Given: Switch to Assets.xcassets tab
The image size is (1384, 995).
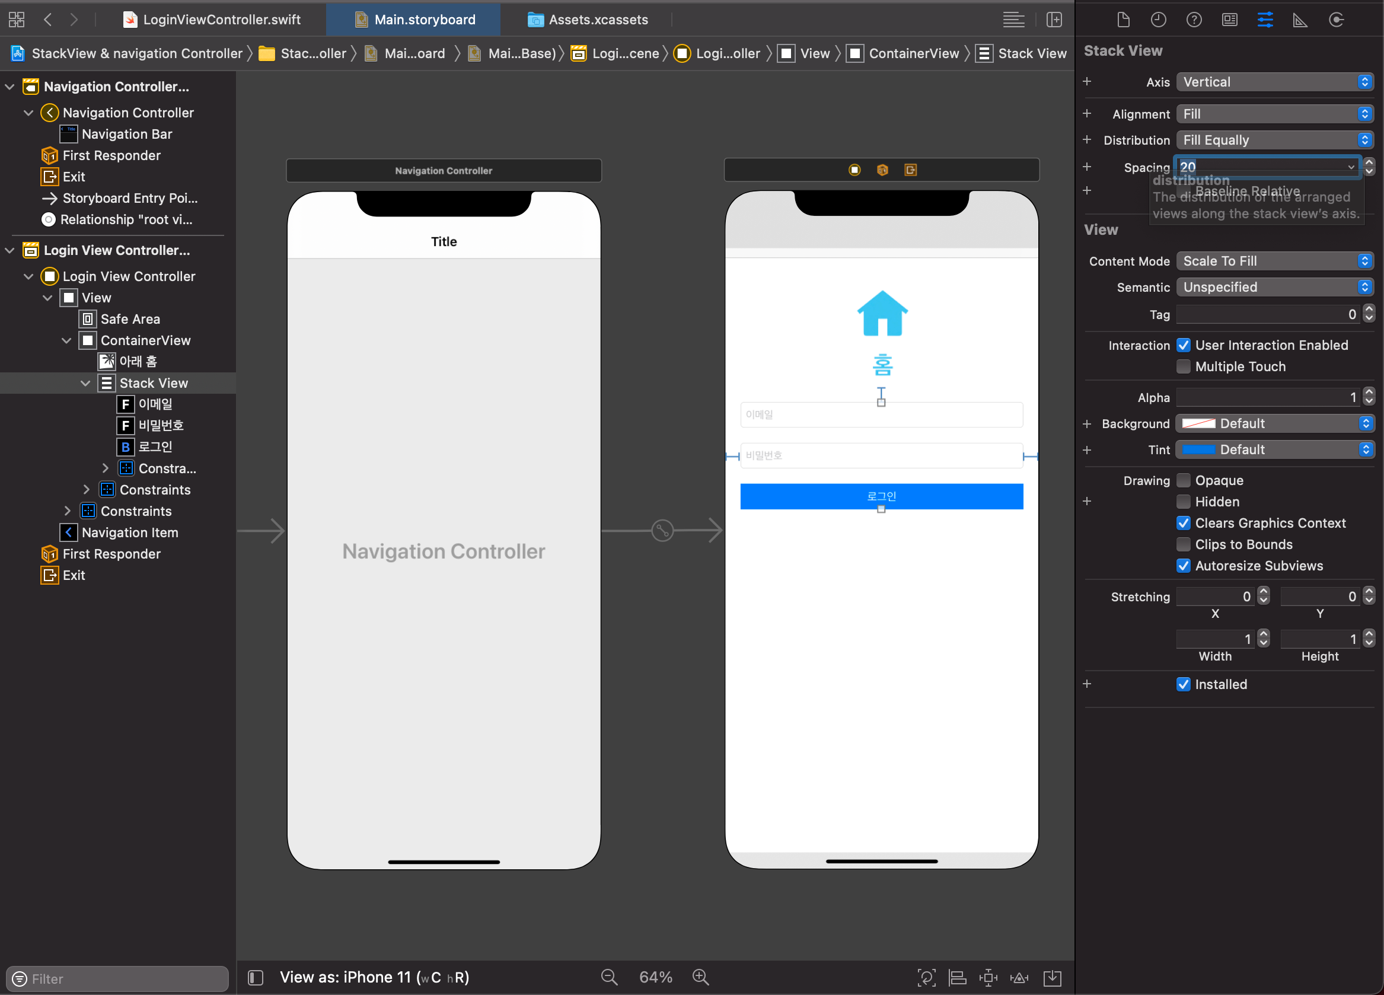Looking at the screenshot, I should (x=587, y=20).
